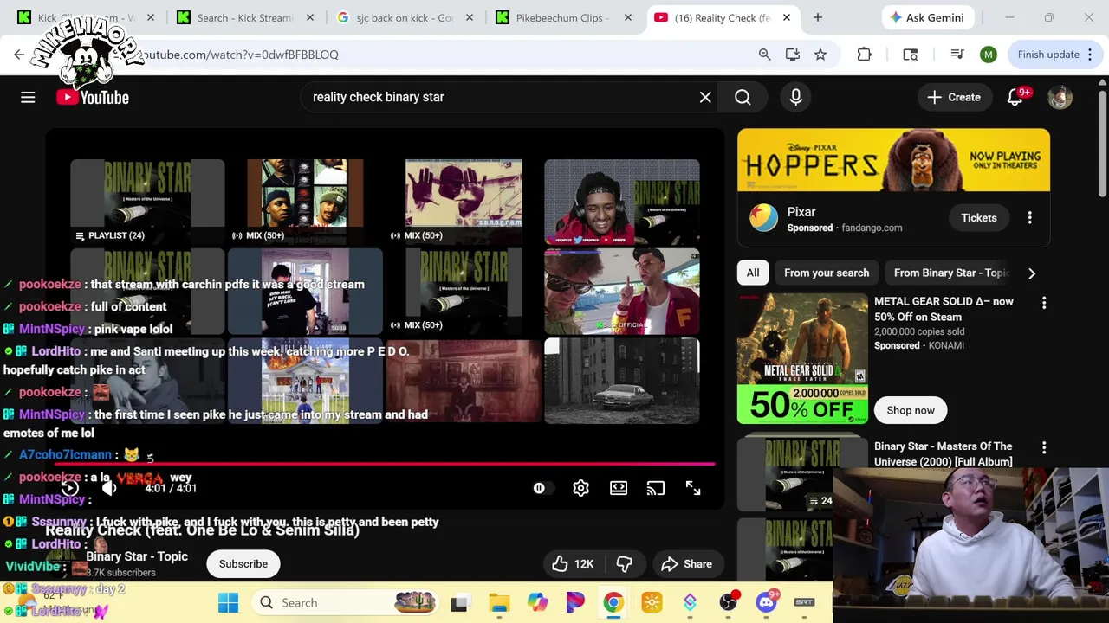
Task: Bookmark this page with the star
Action: click(x=820, y=55)
